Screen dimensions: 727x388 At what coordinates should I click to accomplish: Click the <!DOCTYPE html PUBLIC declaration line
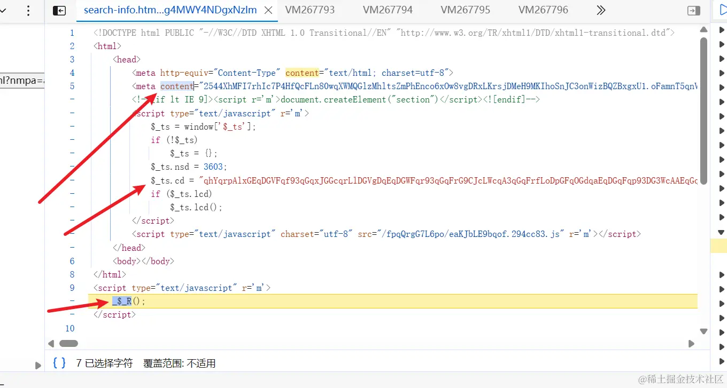(x=384, y=33)
